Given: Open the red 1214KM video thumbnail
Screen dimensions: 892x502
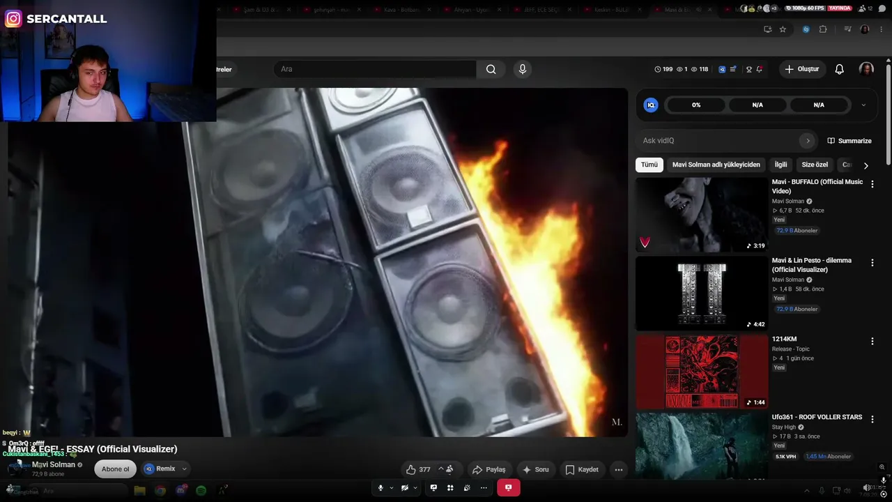Looking at the screenshot, I should 702,372.
